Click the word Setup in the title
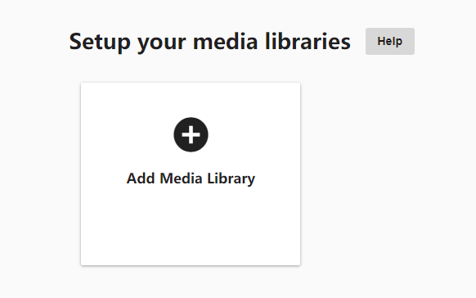Image resolution: width=476 pixels, height=298 pixels. (x=100, y=42)
